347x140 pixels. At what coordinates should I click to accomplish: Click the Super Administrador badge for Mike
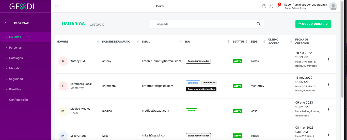click(x=198, y=136)
